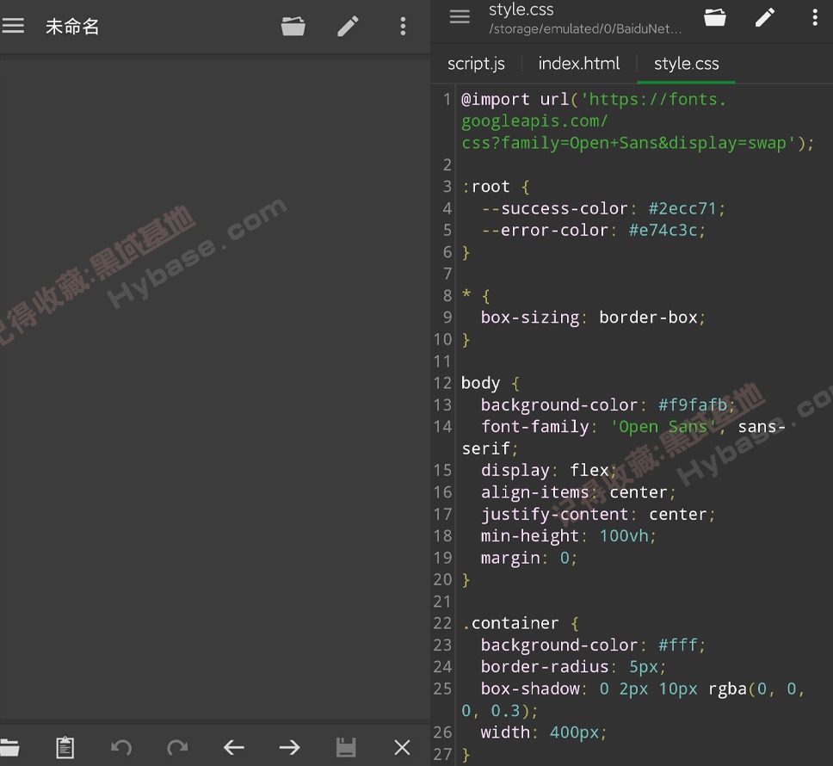This screenshot has width=833, height=766.
Task: Tap the clipboard icon in the bottom toolbar
Action: 65,747
